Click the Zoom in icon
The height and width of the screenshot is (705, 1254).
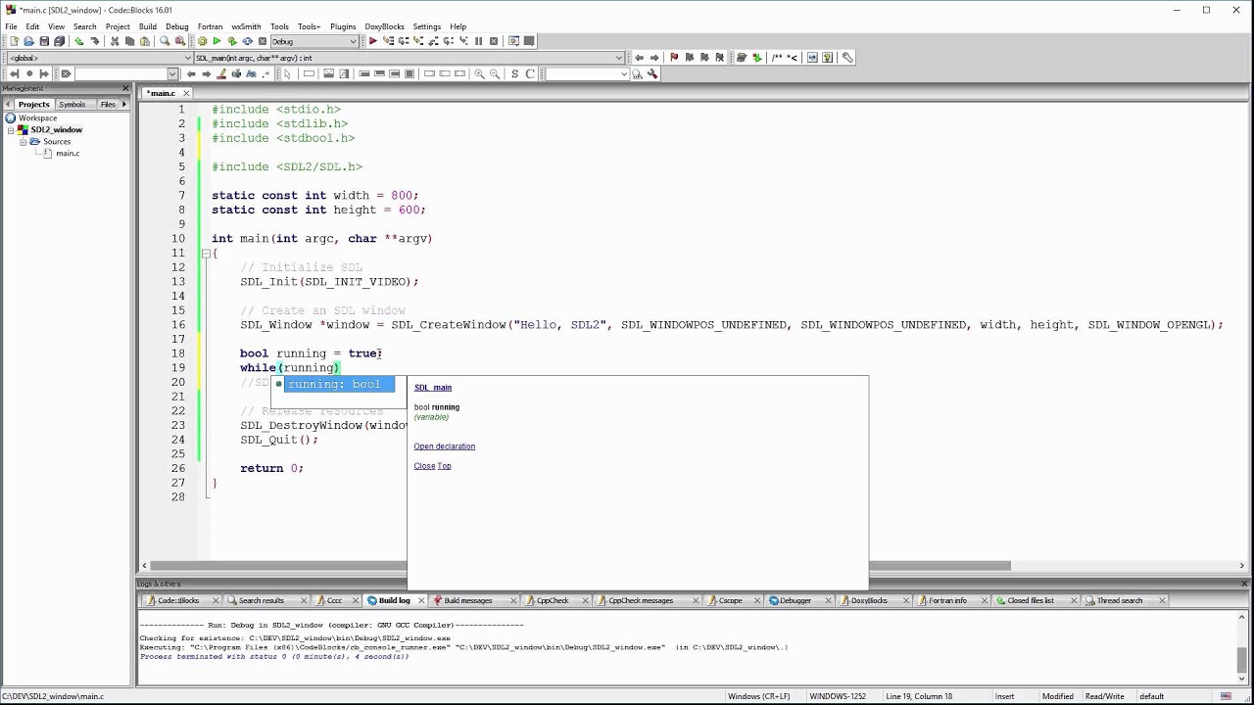pos(479,73)
